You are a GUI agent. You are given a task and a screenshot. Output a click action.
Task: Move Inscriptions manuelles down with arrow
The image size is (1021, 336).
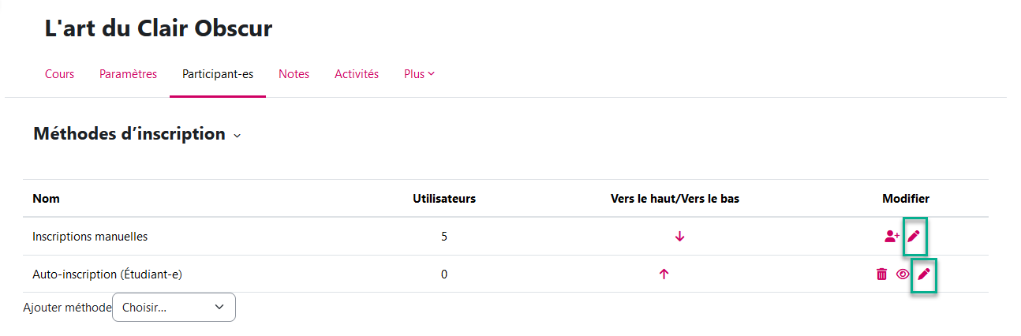[x=680, y=237]
